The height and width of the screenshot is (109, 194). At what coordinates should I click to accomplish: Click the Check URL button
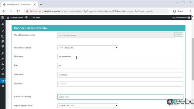[x=179, y=35]
